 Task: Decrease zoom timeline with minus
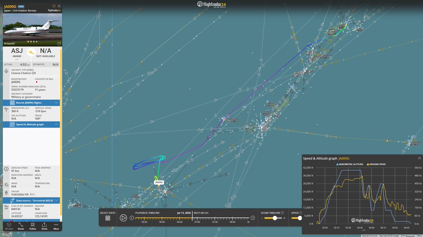tap(262, 218)
